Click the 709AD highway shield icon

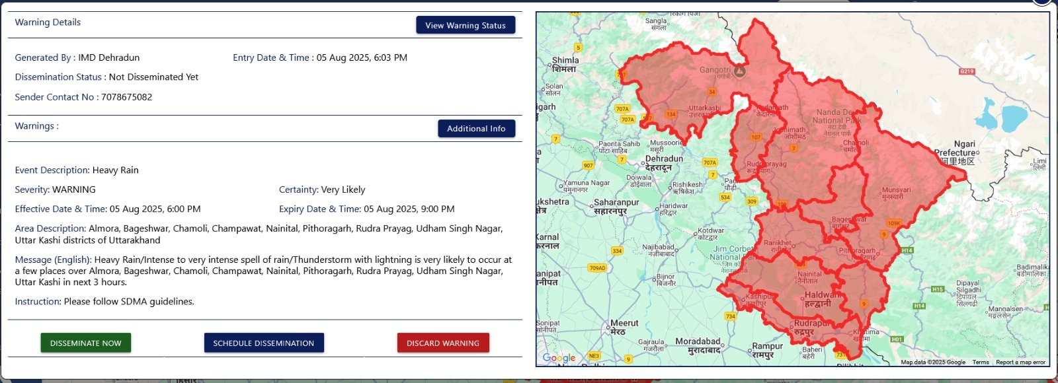point(597,268)
